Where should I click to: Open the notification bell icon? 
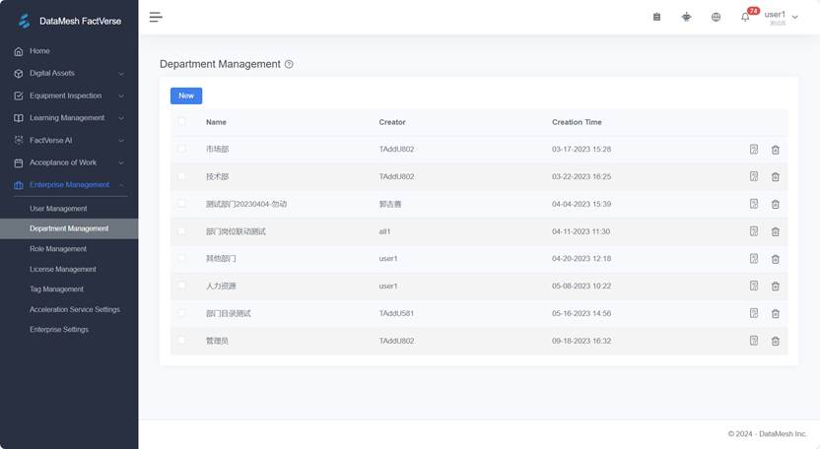click(x=745, y=17)
